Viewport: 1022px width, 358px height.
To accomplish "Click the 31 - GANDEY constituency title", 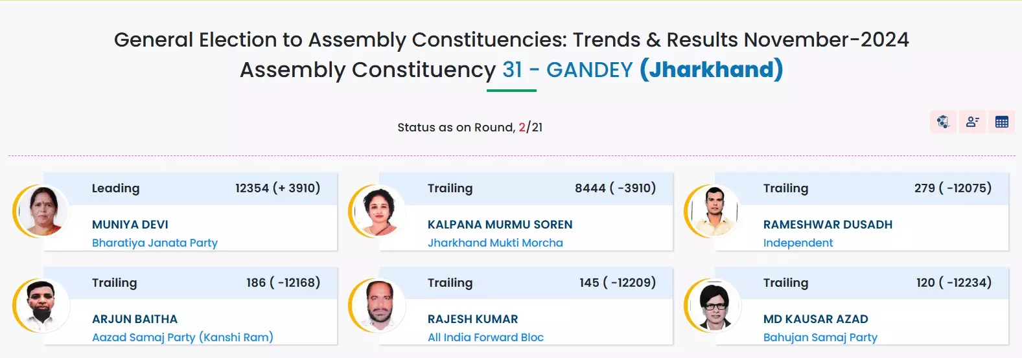I will click(x=567, y=70).
